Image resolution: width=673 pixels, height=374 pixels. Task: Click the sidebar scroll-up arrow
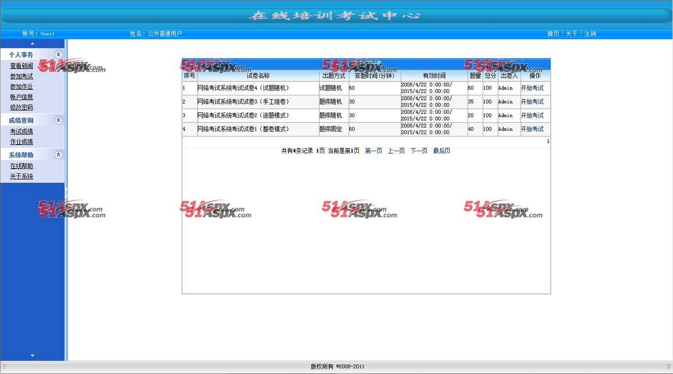point(33,44)
